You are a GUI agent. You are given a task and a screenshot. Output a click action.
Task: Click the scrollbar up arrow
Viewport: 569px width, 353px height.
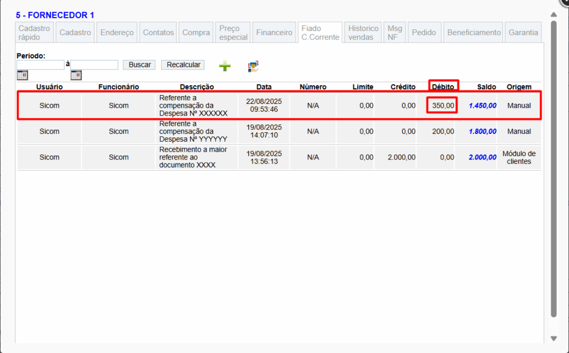click(553, 14)
